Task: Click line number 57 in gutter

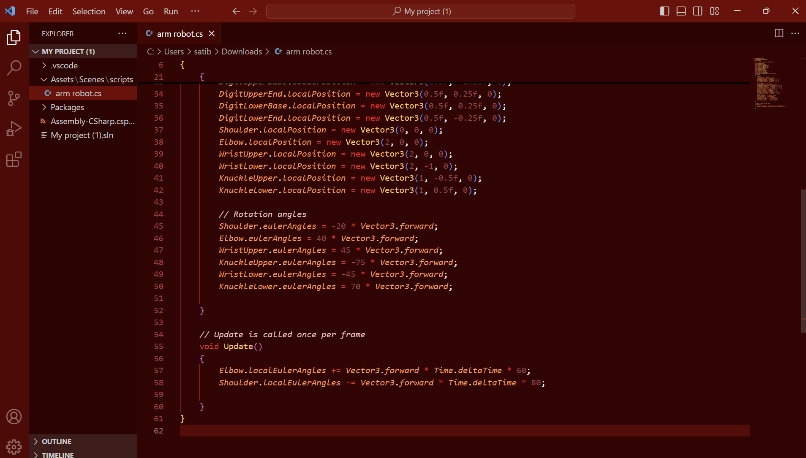Action: (158, 371)
